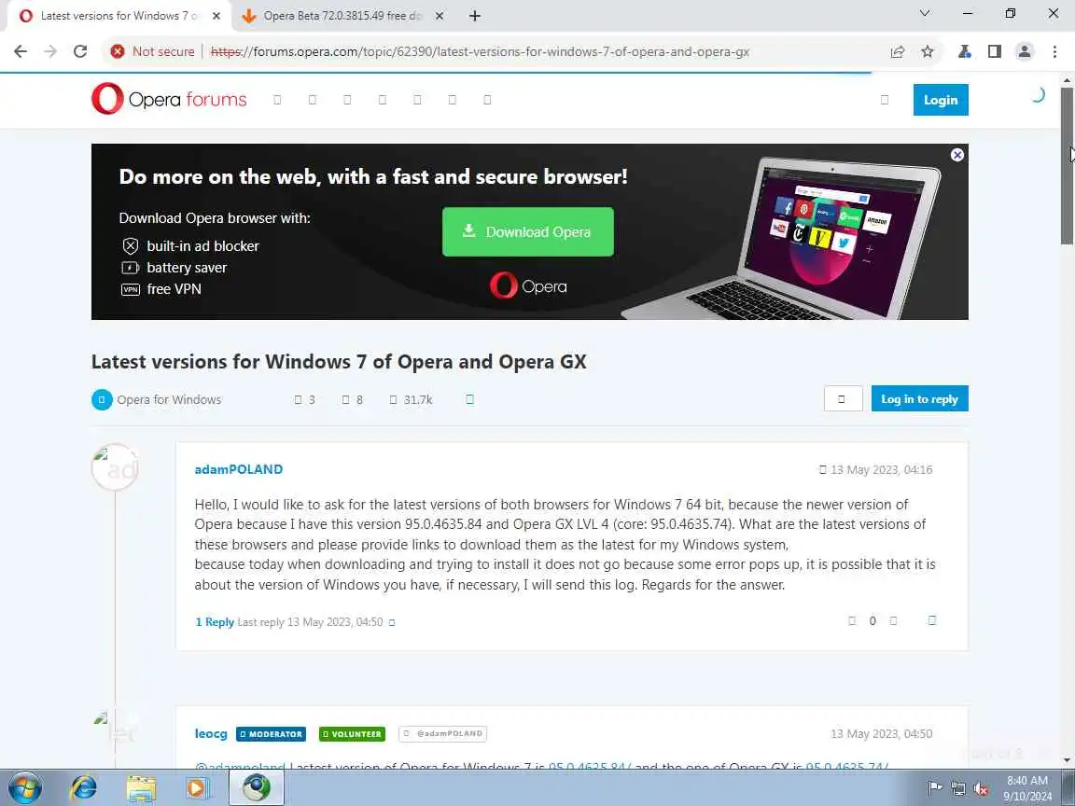Open Windows Explorer folder in taskbar
1075x806 pixels.
coord(141,788)
